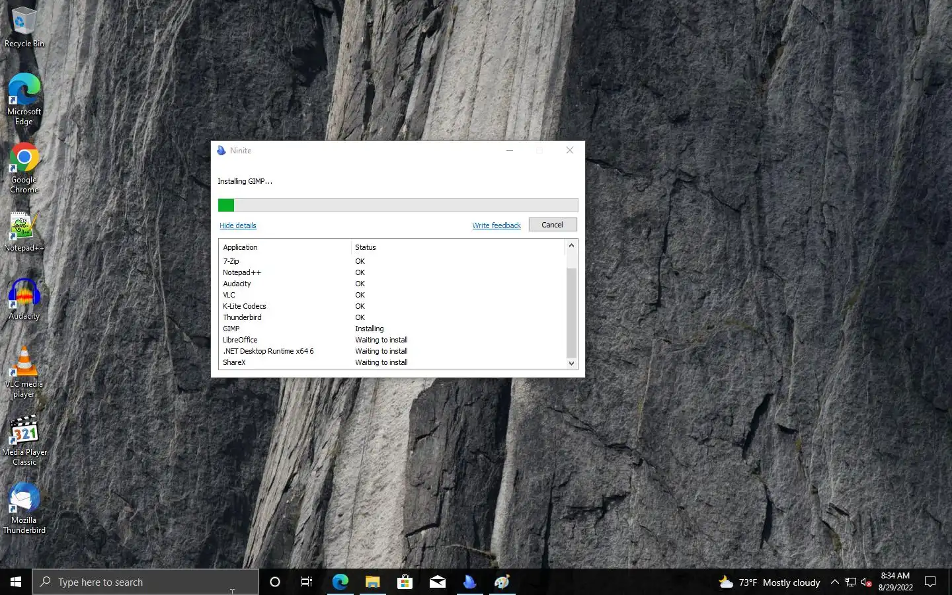Click the Installing status for GIMP

pyautogui.click(x=369, y=329)
